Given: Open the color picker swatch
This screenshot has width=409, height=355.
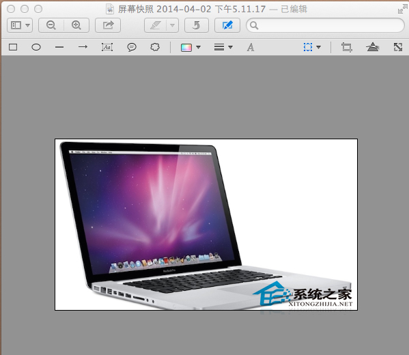Looking at the screenshot, I should (186, 48).
